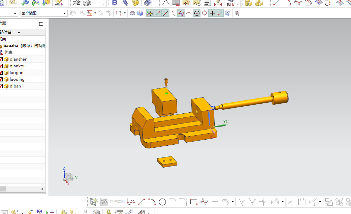The image size is (351, 214).
Task: Select the rectangle sketch tool
Action: pos(194,202)
